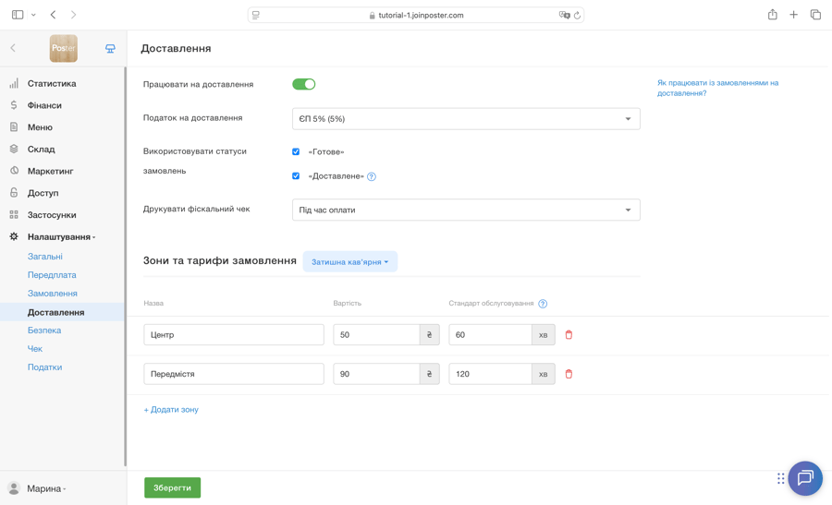Edit the Центр zone cost field
The image size is (832, 505).
(x=377, y=335)
